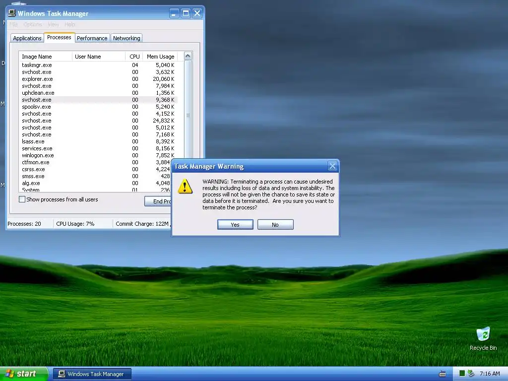Viewport: 508px width, 381px height.
Task: Maximize the Windows Task Manager window
Action: [186, 13]
